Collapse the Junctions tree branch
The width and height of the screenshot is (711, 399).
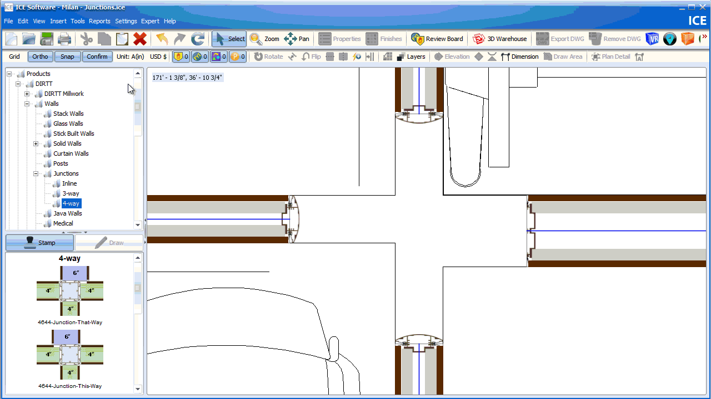(x=36, y=173)
